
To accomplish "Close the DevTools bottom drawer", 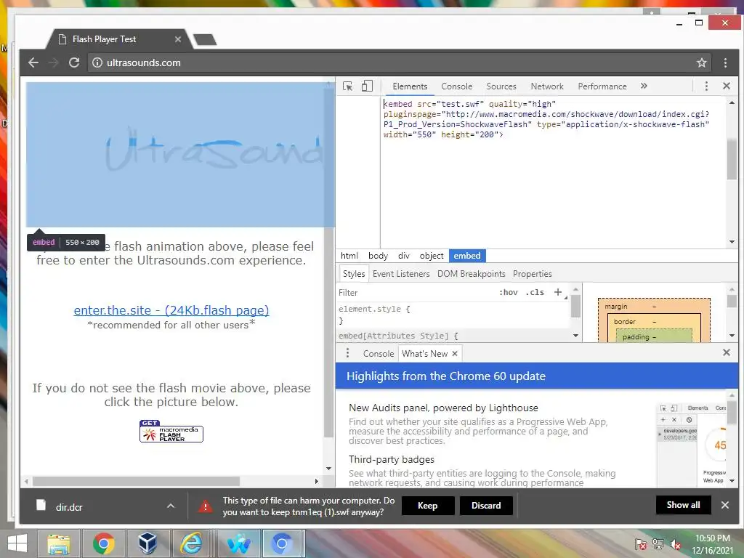I will click(727, 352).
